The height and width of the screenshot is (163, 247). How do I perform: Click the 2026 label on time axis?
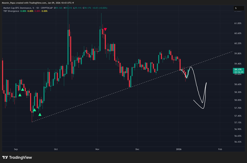[x=179, y=149]
